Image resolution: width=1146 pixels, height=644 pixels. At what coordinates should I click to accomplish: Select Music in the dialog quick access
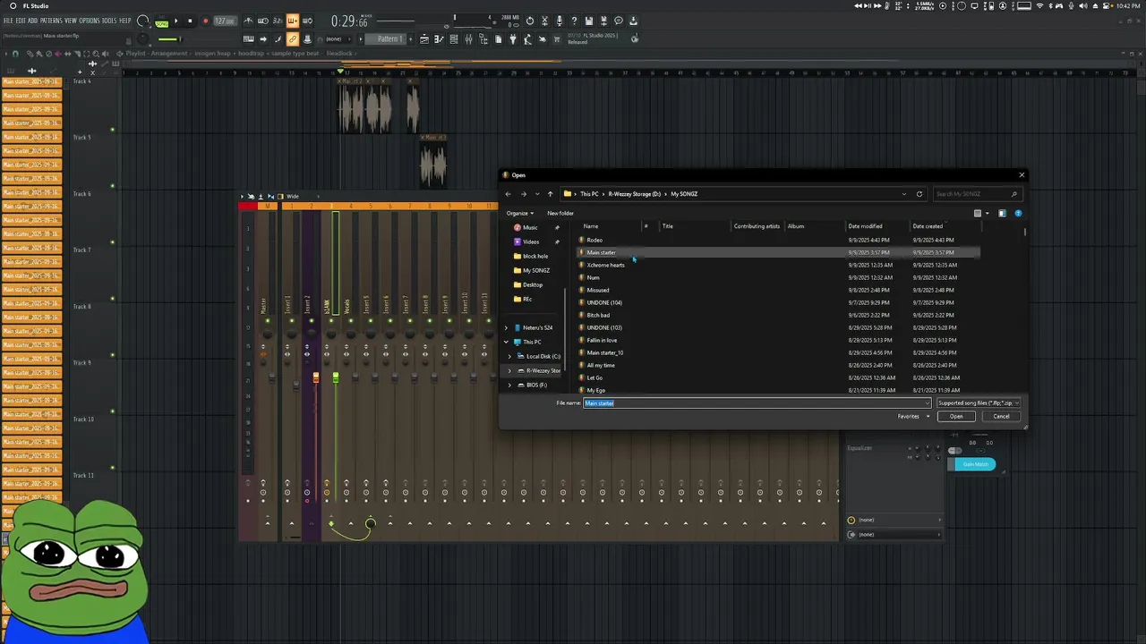pos(530,227)
